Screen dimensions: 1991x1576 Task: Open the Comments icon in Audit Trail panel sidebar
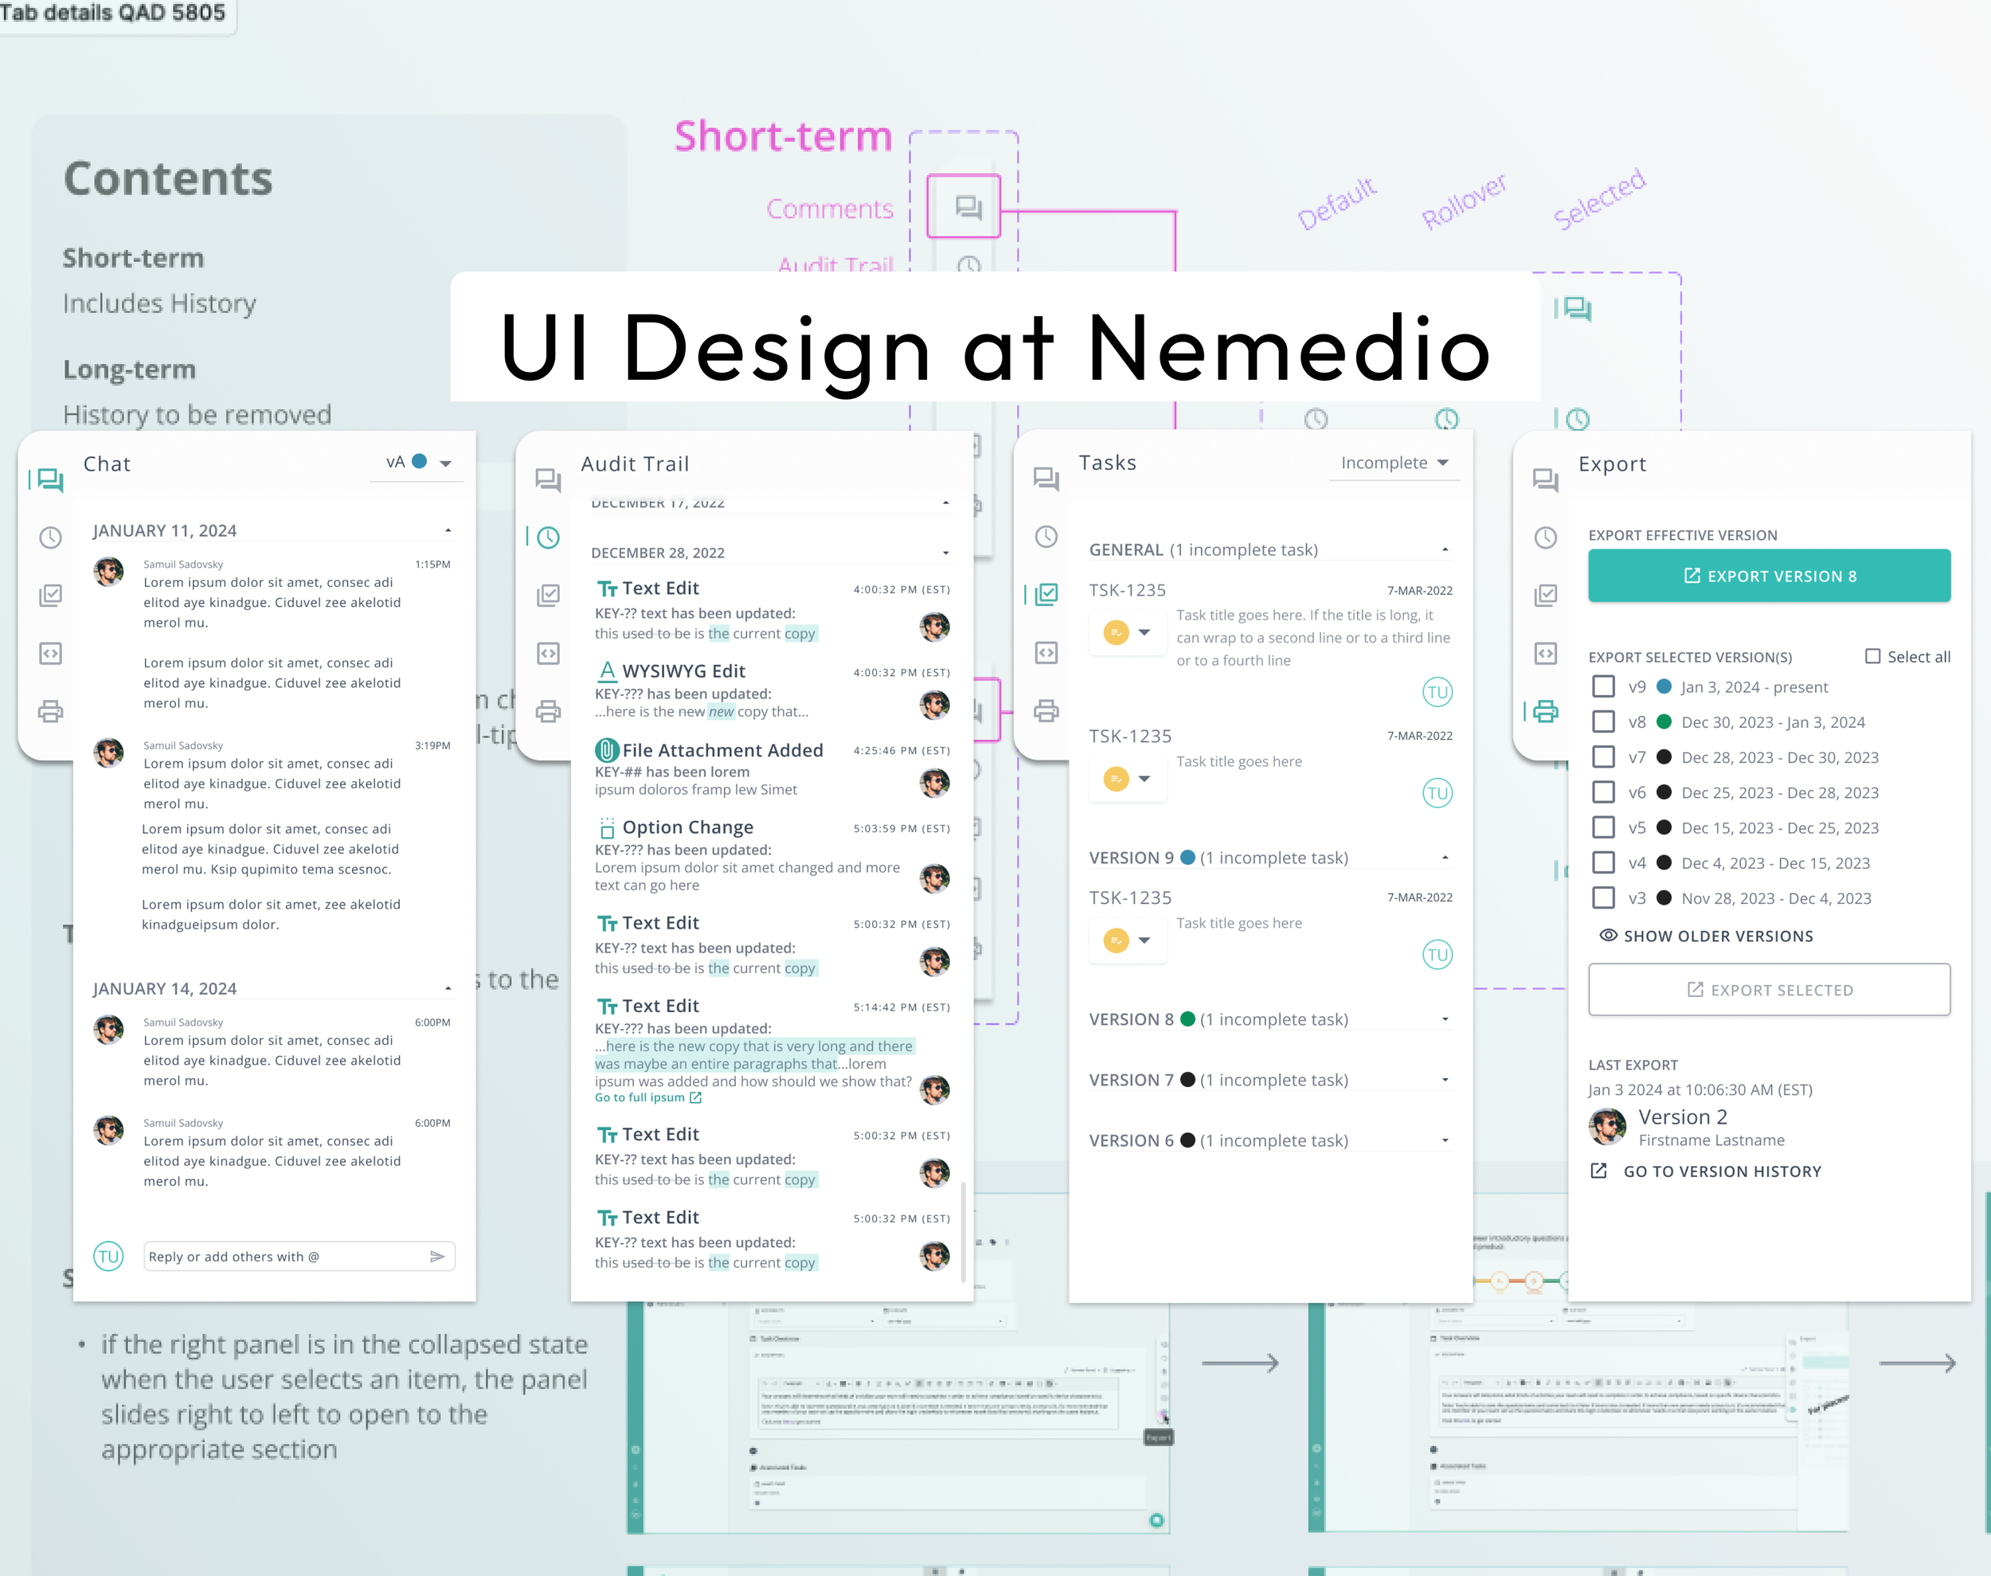[548, 480]
